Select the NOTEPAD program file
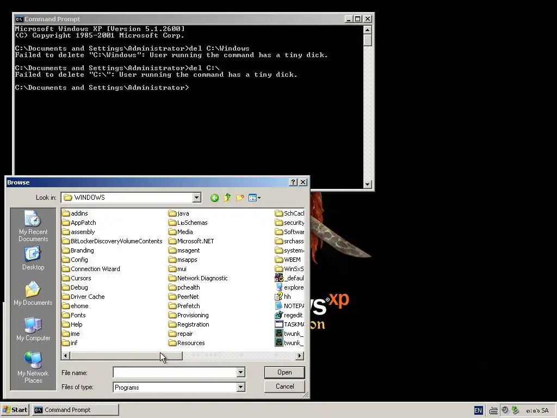The width and height of the screenshot is (557, 418). click(x=289, y=306)
